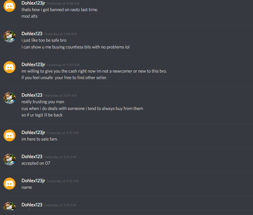Click Dohlex123jr's orange avatar at 3:08 AM
253x215 pixels.
point(9,6)
